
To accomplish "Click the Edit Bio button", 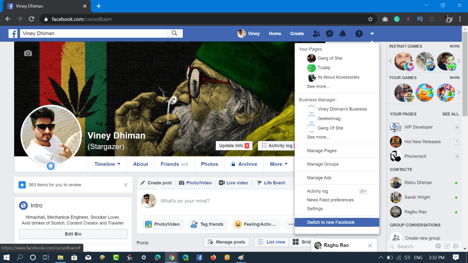I will (73, 234).
